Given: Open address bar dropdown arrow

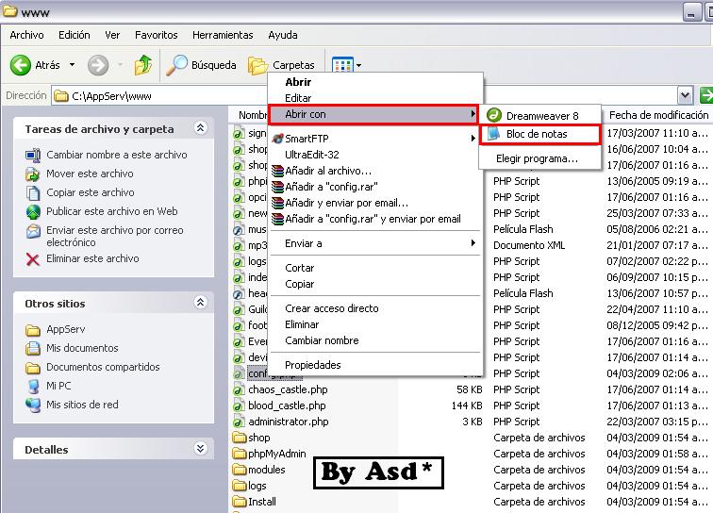Looking at the screenshot, I should [x=686, y=95].
